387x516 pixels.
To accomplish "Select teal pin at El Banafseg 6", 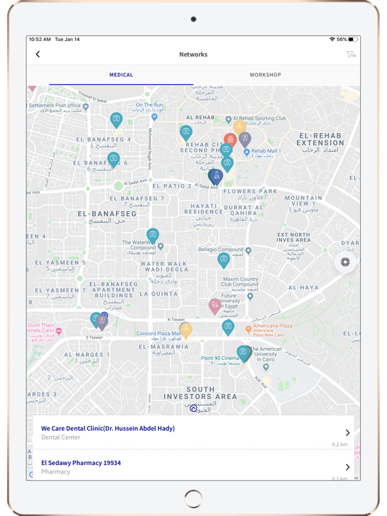I will [x=114, y=160].
